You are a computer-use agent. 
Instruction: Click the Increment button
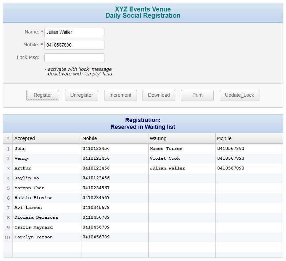pyautogui.click(x=121, y=95)
